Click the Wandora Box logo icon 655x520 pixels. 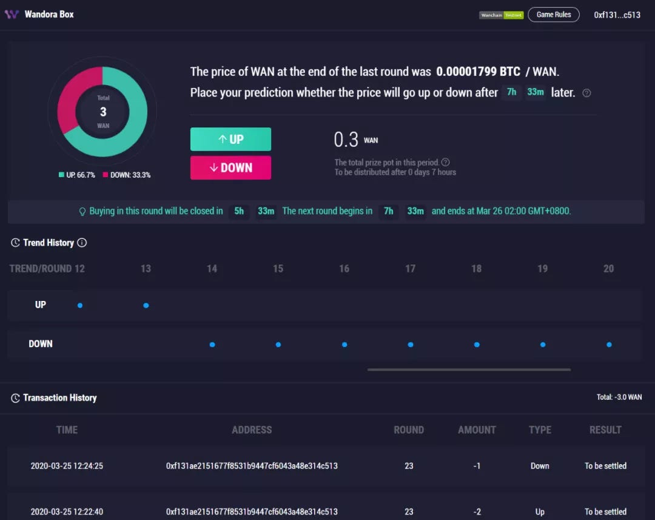(x=12, y=14)
